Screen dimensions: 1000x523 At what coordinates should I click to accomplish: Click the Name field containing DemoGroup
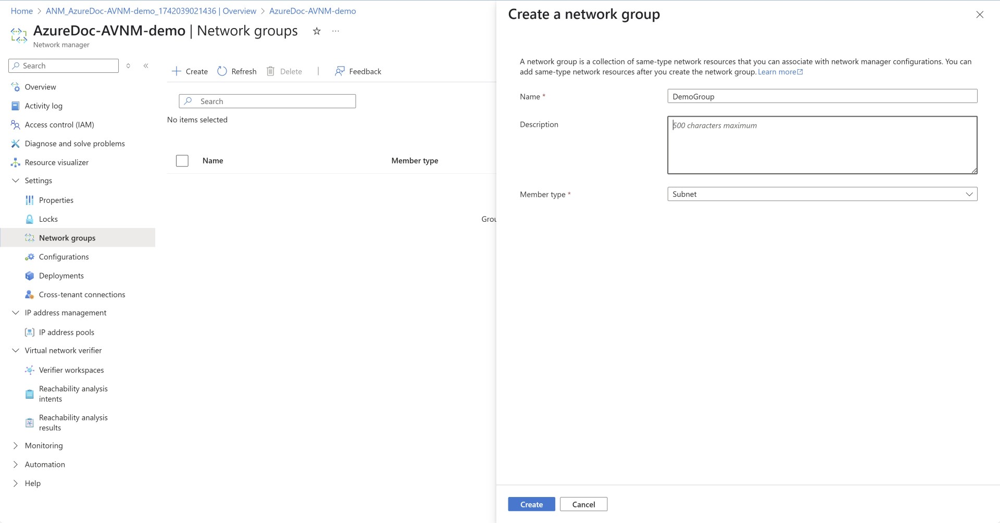coord(822,96)
